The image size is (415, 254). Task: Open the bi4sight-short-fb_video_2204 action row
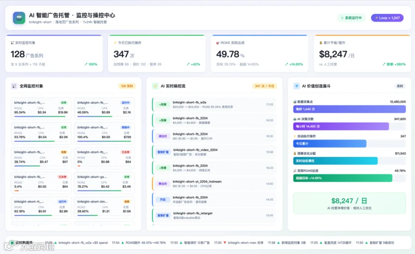coord(214,152)
